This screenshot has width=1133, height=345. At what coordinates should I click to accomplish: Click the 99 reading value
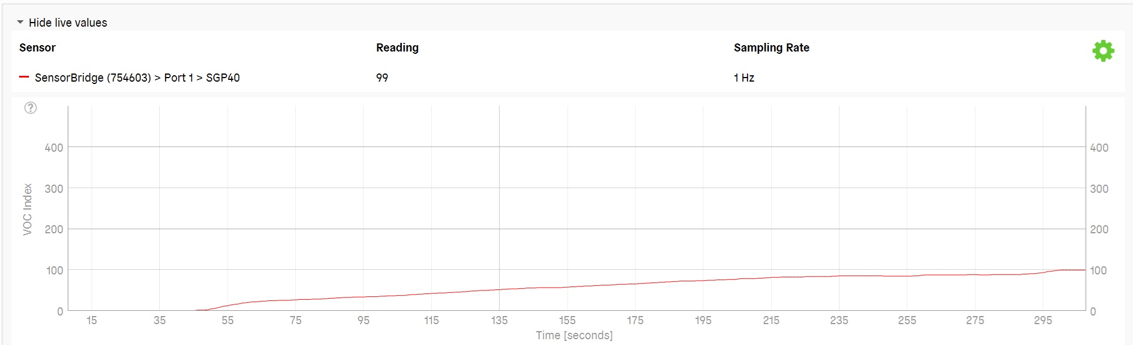[x=382, y=78]
